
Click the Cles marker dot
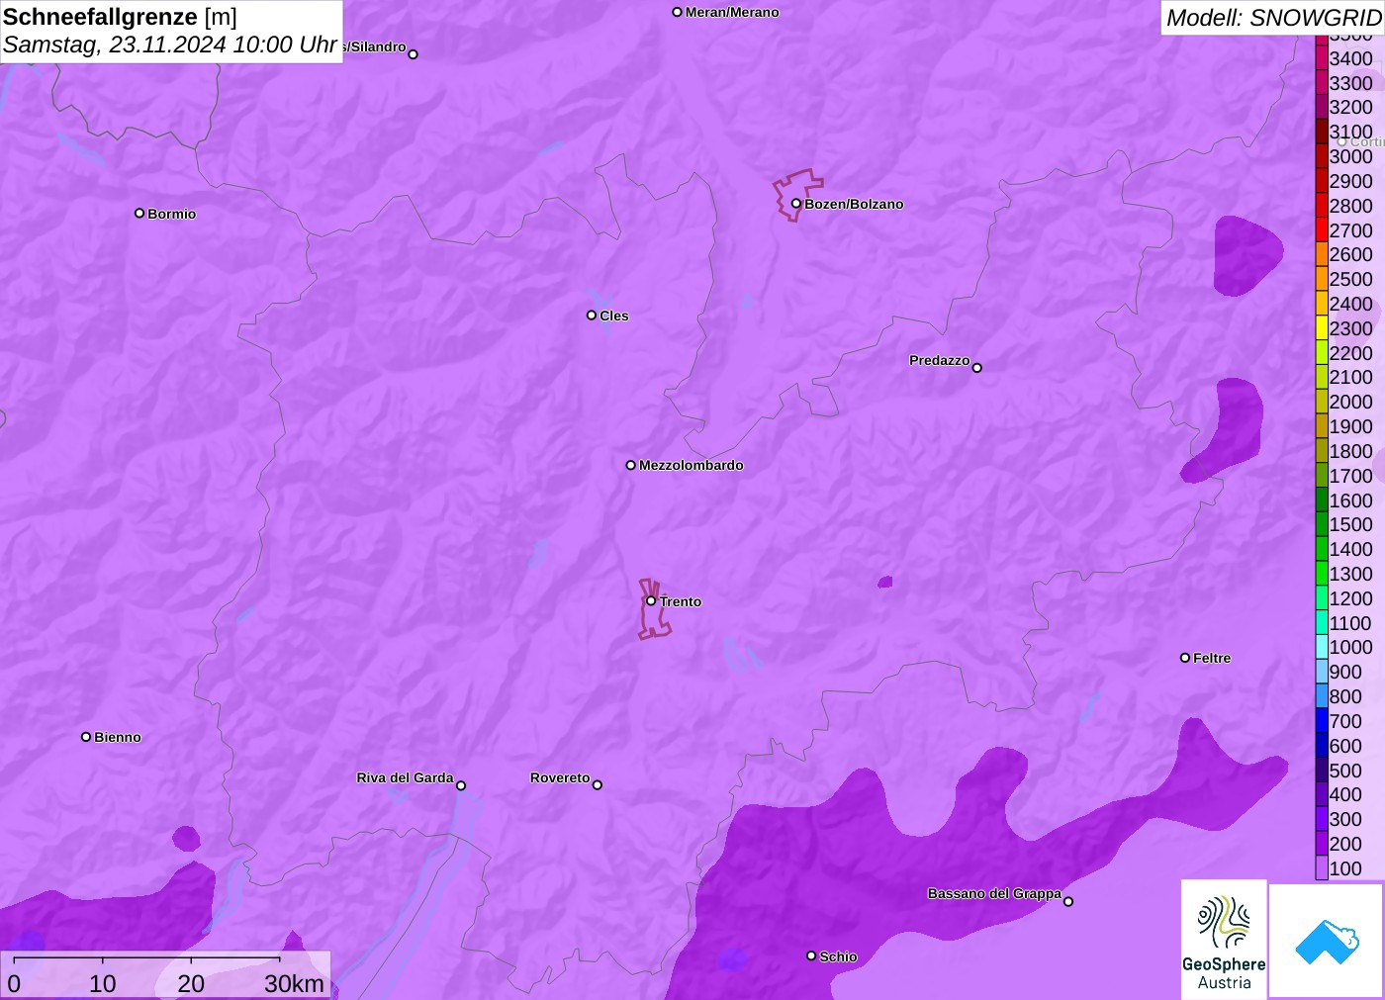tap(592, 316)
